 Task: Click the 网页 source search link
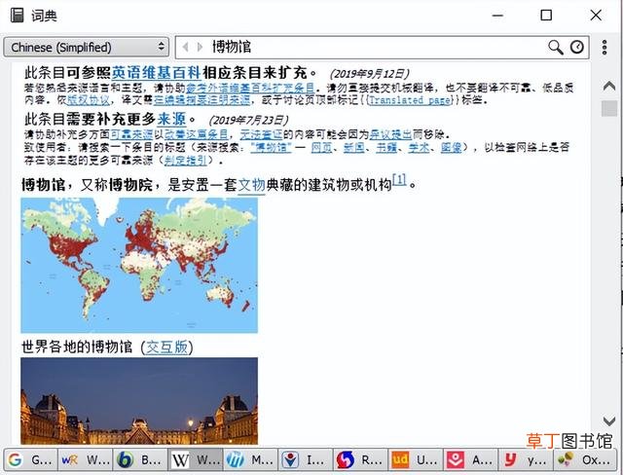pos(321,148)
